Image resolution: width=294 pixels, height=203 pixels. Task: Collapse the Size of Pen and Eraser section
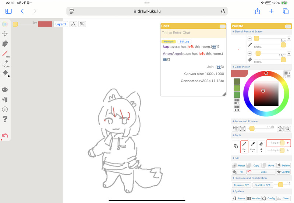point(248,32)
